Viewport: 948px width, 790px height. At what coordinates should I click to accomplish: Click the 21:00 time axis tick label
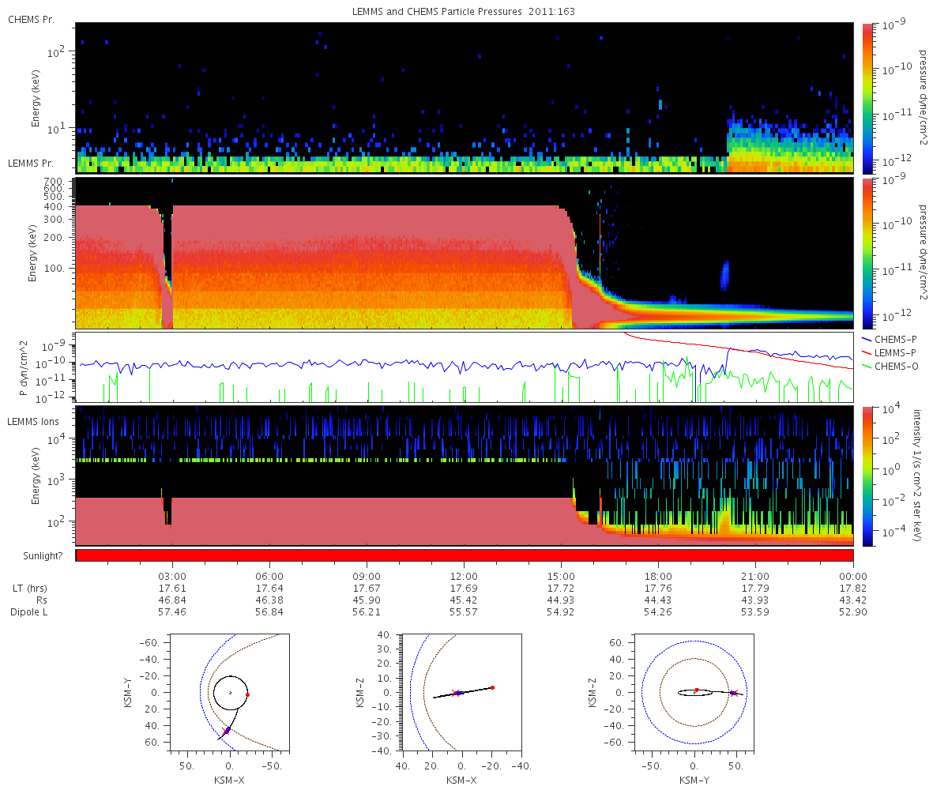click(756, 577)
